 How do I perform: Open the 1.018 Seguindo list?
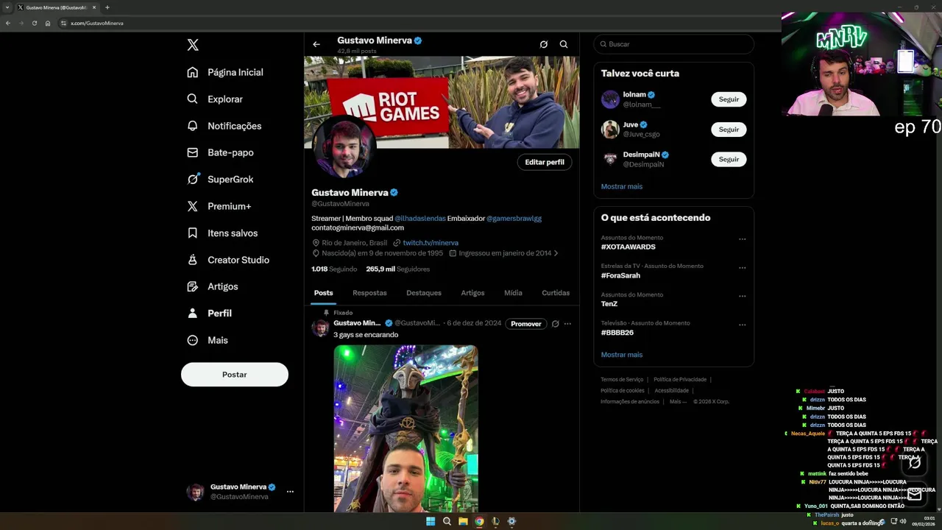(334, 269)
